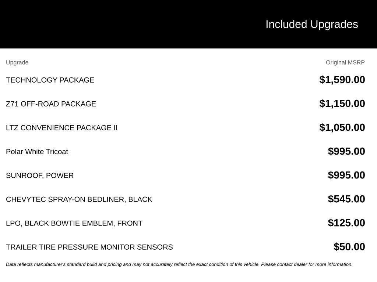The image size is (377, 282).
Task: Click the $125.00 price value
Action: [x=346, y=223]
